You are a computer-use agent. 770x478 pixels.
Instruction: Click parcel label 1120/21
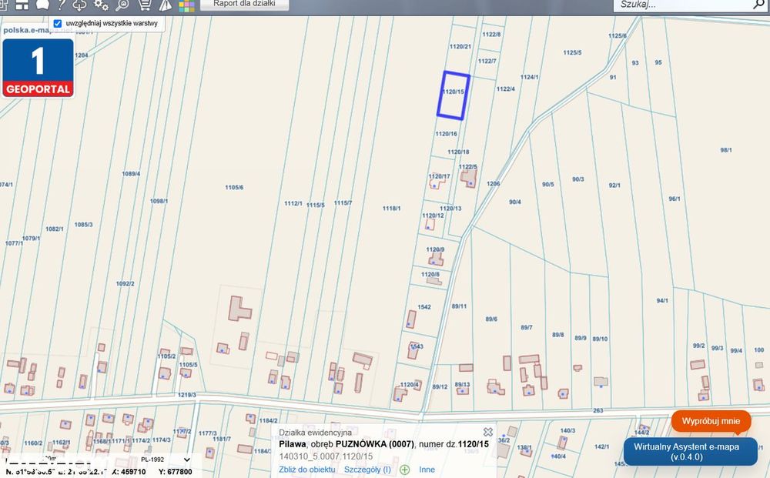point(460,47)
